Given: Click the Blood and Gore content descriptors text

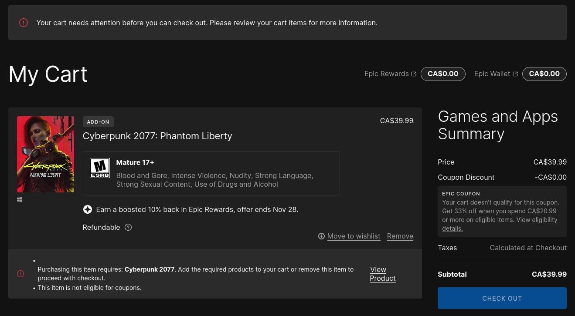Looking at the screenshot, I should coord(214,180).
